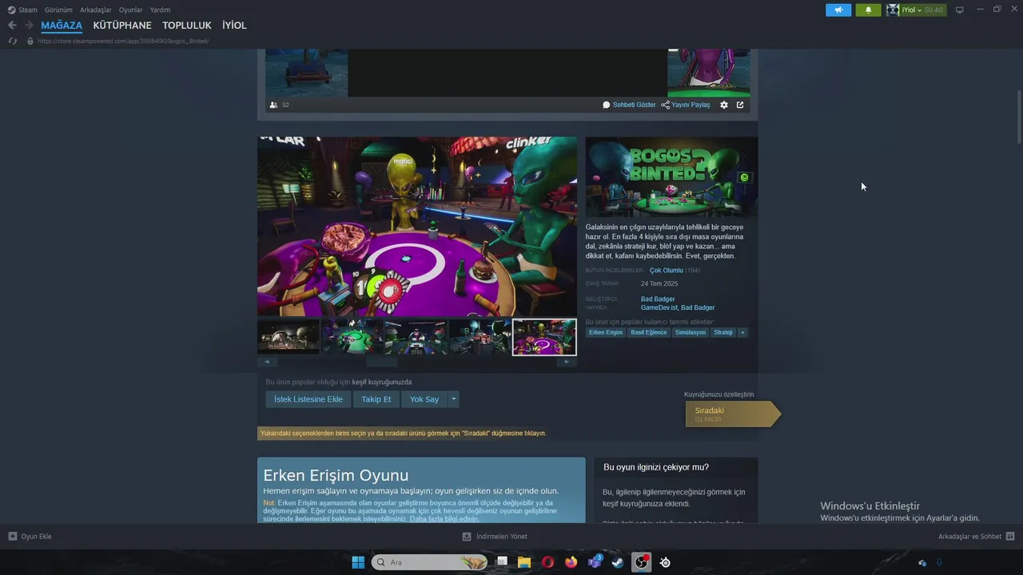The width and height of the screenshot is (1023, 575).
Task: Click the downloads icon beside İndirmeleri Yönet
Action: coord(467,537)
